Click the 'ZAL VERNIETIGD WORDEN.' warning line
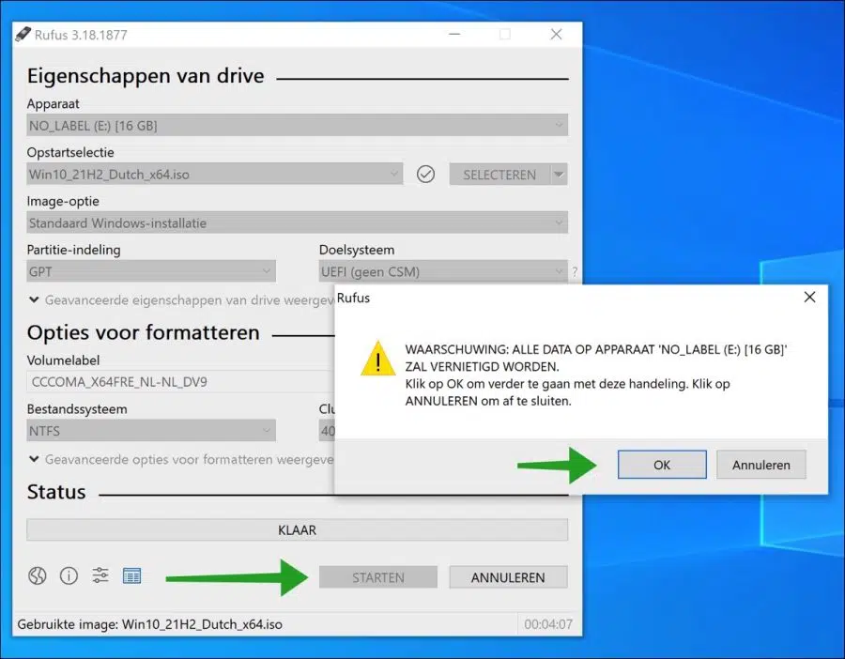845x659 pixels. (483, 366)
